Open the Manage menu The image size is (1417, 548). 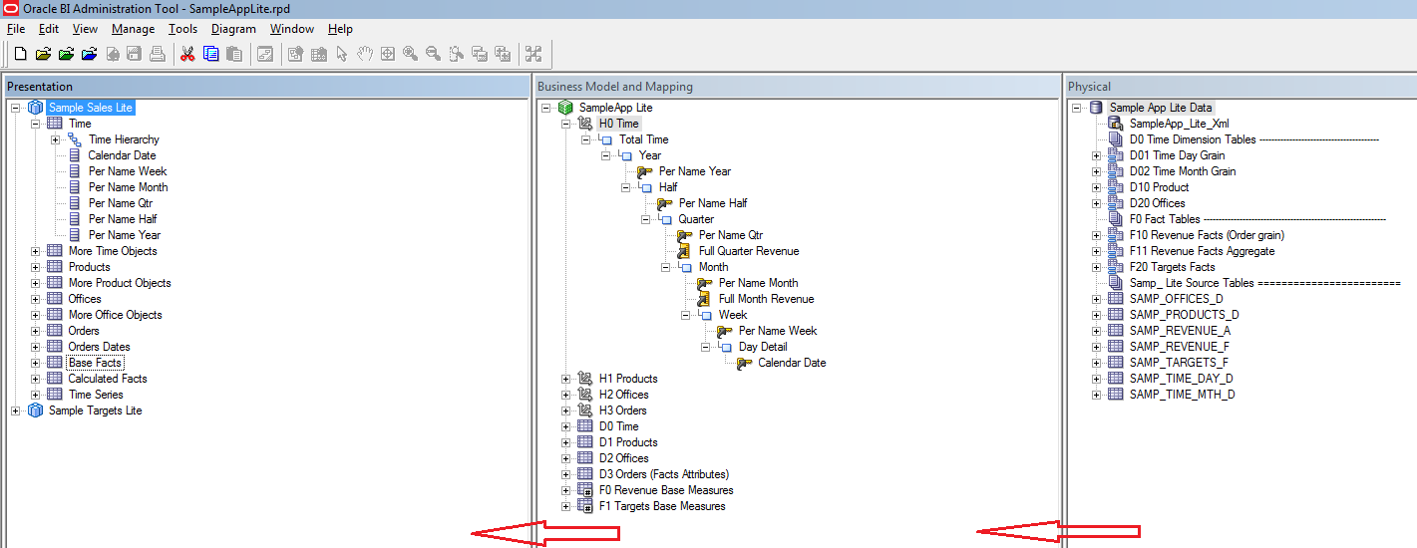[133, 29]
